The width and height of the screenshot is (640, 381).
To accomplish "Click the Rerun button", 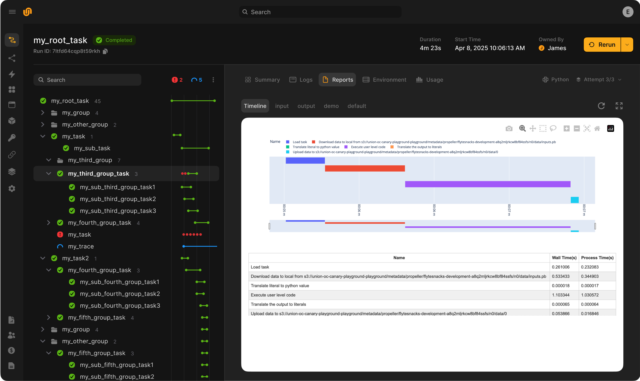I will [x=602, y=45].
